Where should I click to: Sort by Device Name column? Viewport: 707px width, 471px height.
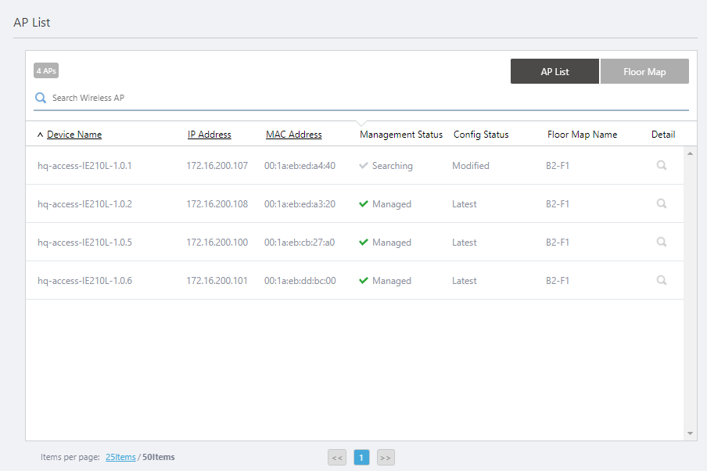(74, 135)
